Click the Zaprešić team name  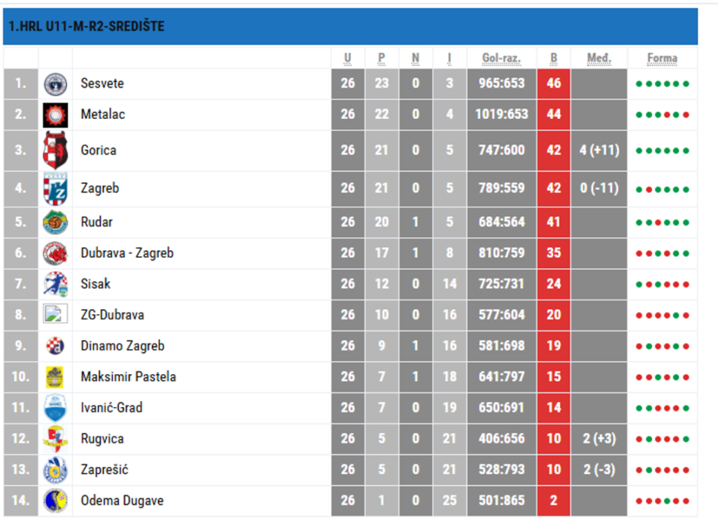pyautogui.click(x=105, y=470)
